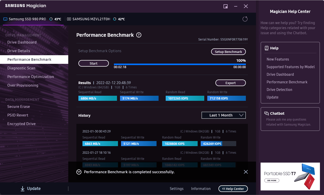This screenshot has width=324, height=195.
Task: Open New Features help topic
Action: click(278, 59)
